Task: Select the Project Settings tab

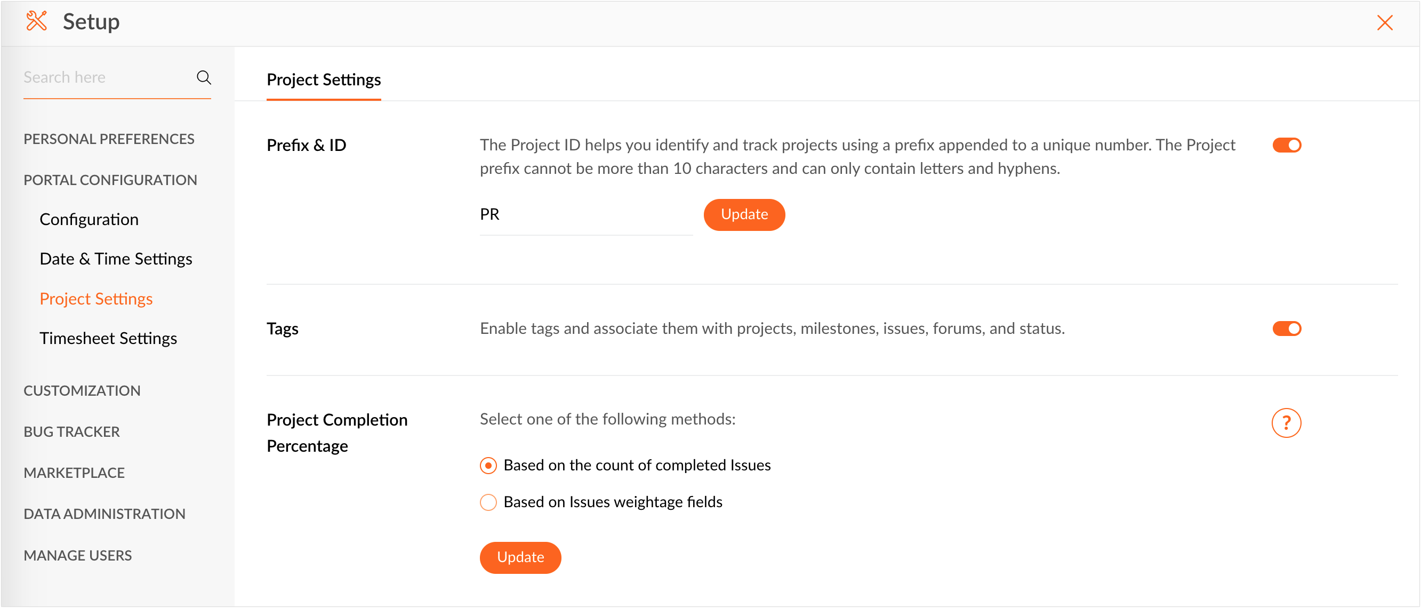Action: click(x=323, y=80)
